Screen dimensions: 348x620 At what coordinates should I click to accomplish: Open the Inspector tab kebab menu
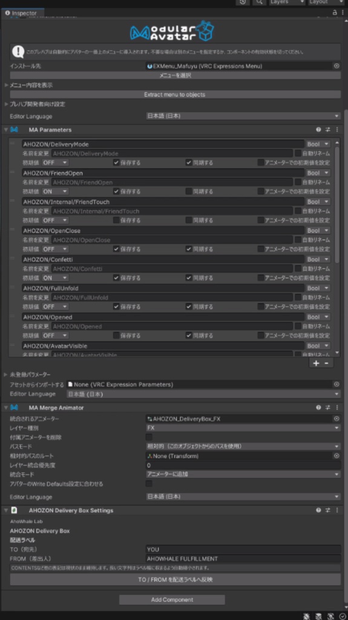coord(343,13)
